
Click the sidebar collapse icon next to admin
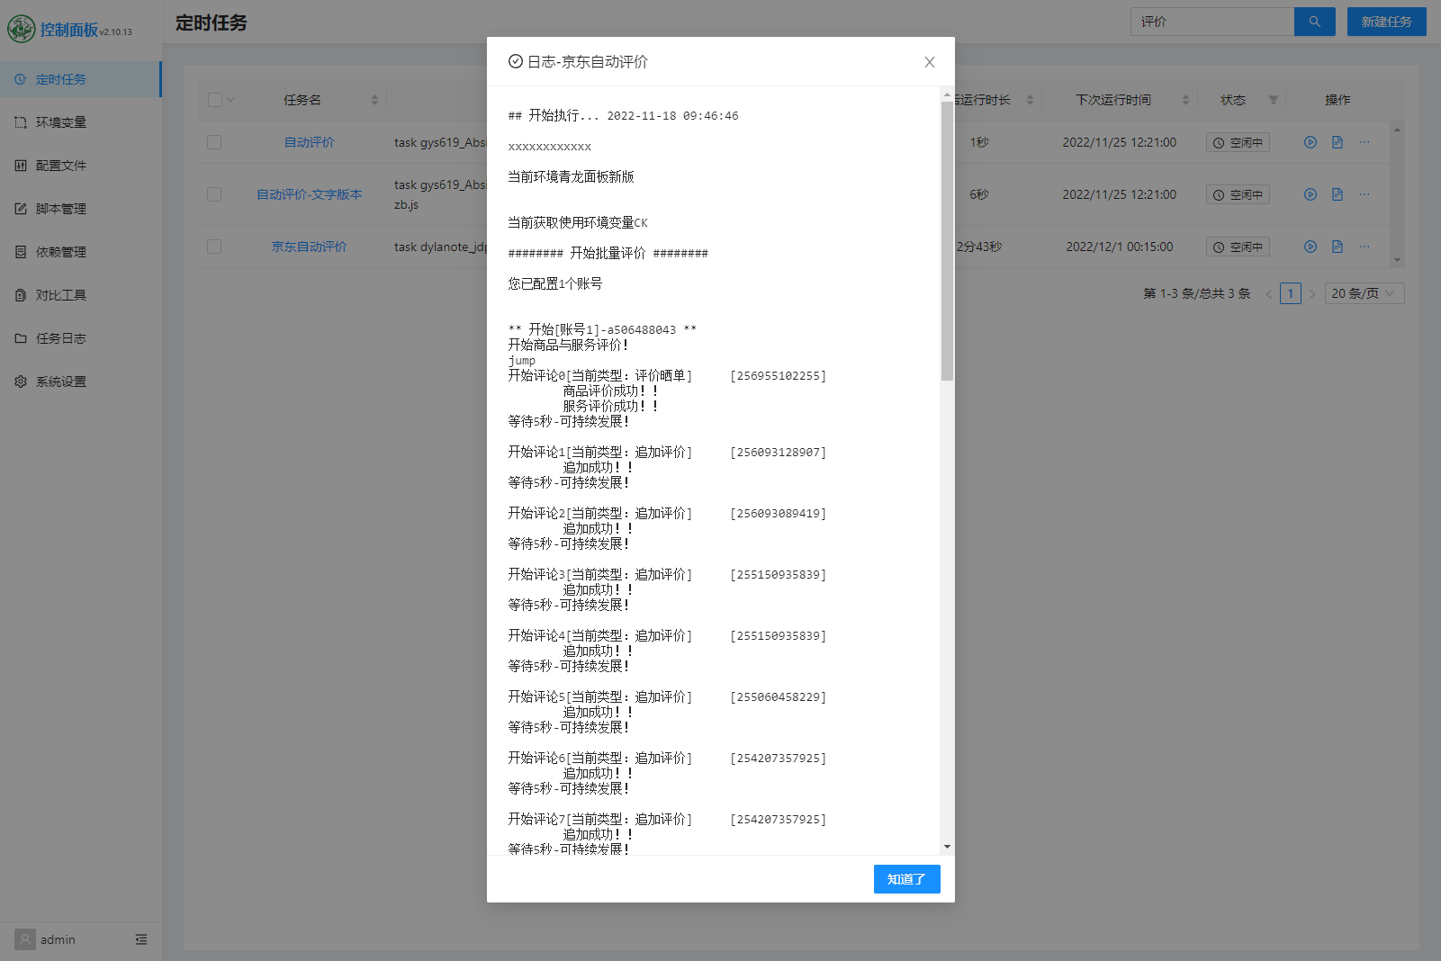140,939
